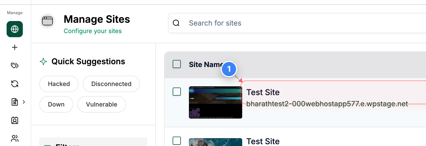Click the magnifier icon in the search bar
The height and width of the screenshot is (146, 426).
click(x=176, y=23)
